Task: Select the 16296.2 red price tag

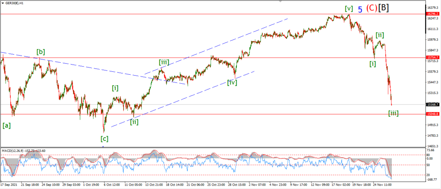Action: click(x=432, y=14)
